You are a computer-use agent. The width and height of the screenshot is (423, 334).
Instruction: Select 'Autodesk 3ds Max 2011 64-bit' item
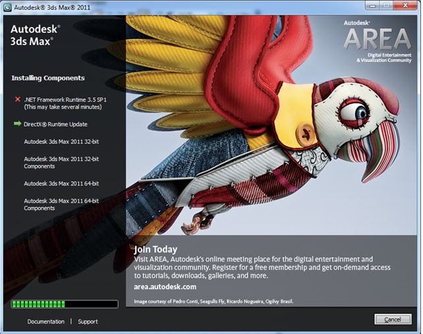click(61, 184)
